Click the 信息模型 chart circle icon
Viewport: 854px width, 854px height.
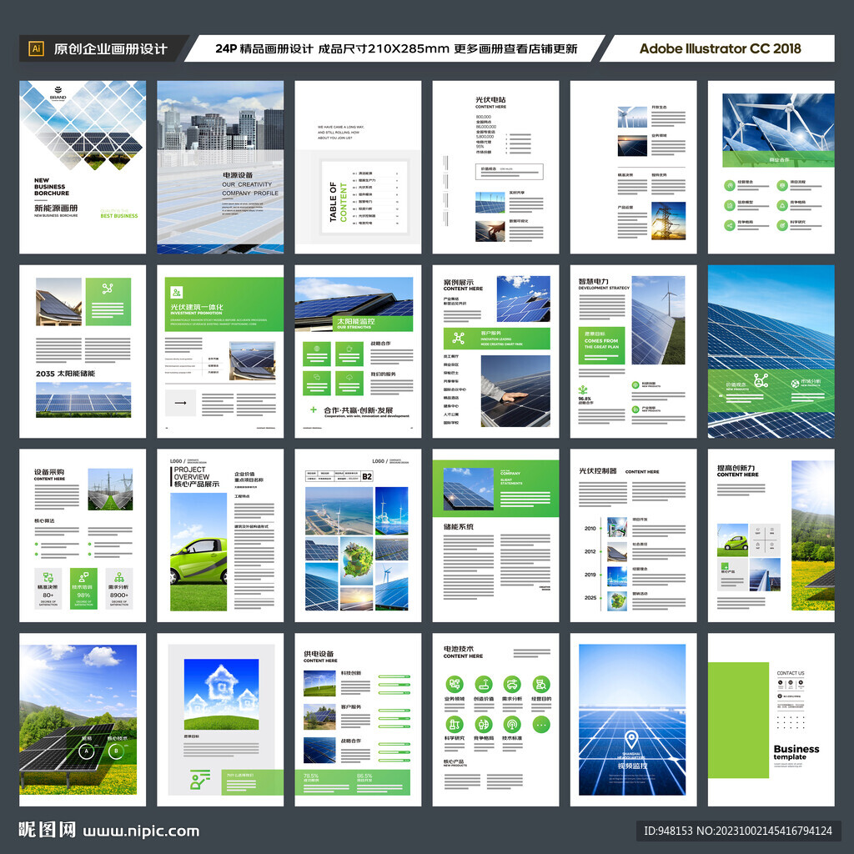point(729,205)
